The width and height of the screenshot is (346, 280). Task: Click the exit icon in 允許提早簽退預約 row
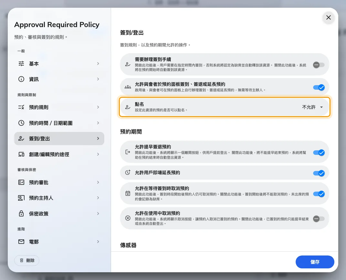point(128,152)
